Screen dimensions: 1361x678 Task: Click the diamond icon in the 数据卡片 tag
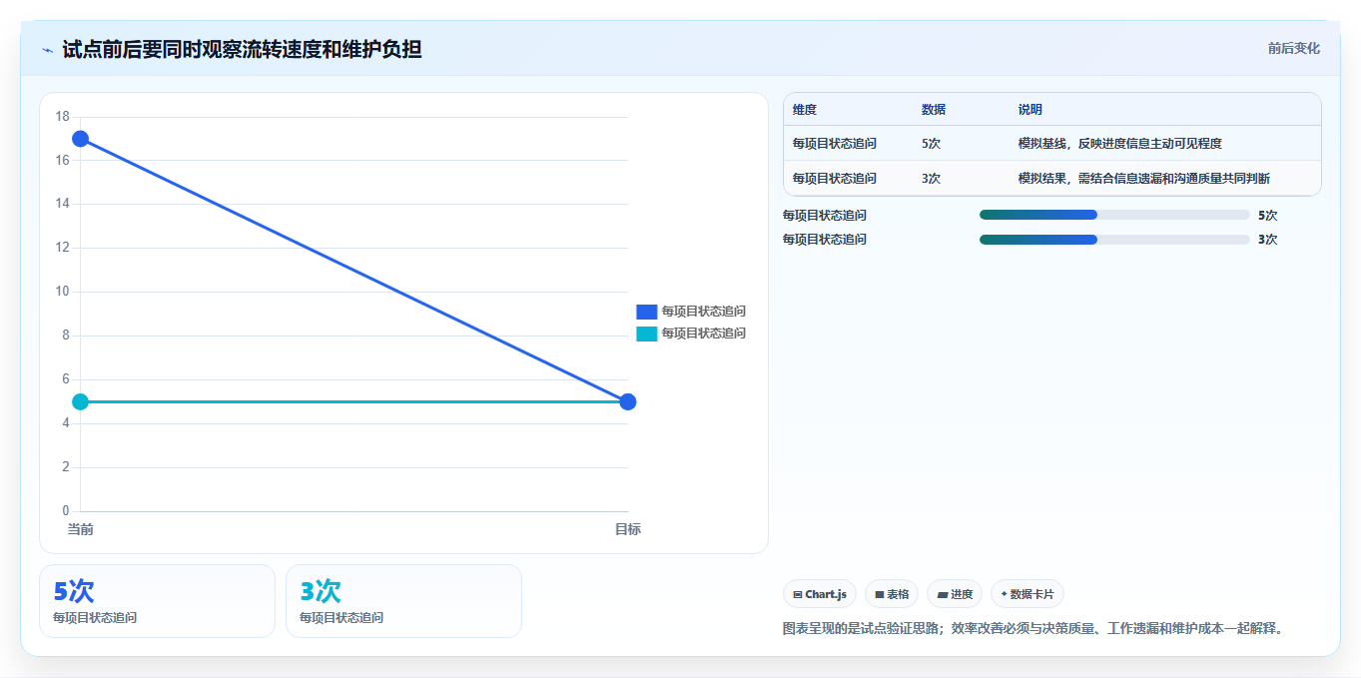(1004, 594)
